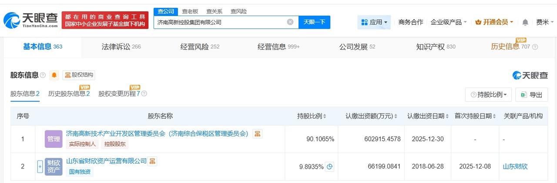Open equity structure icon for 山东省财欣资产运营有限公司

152,161
